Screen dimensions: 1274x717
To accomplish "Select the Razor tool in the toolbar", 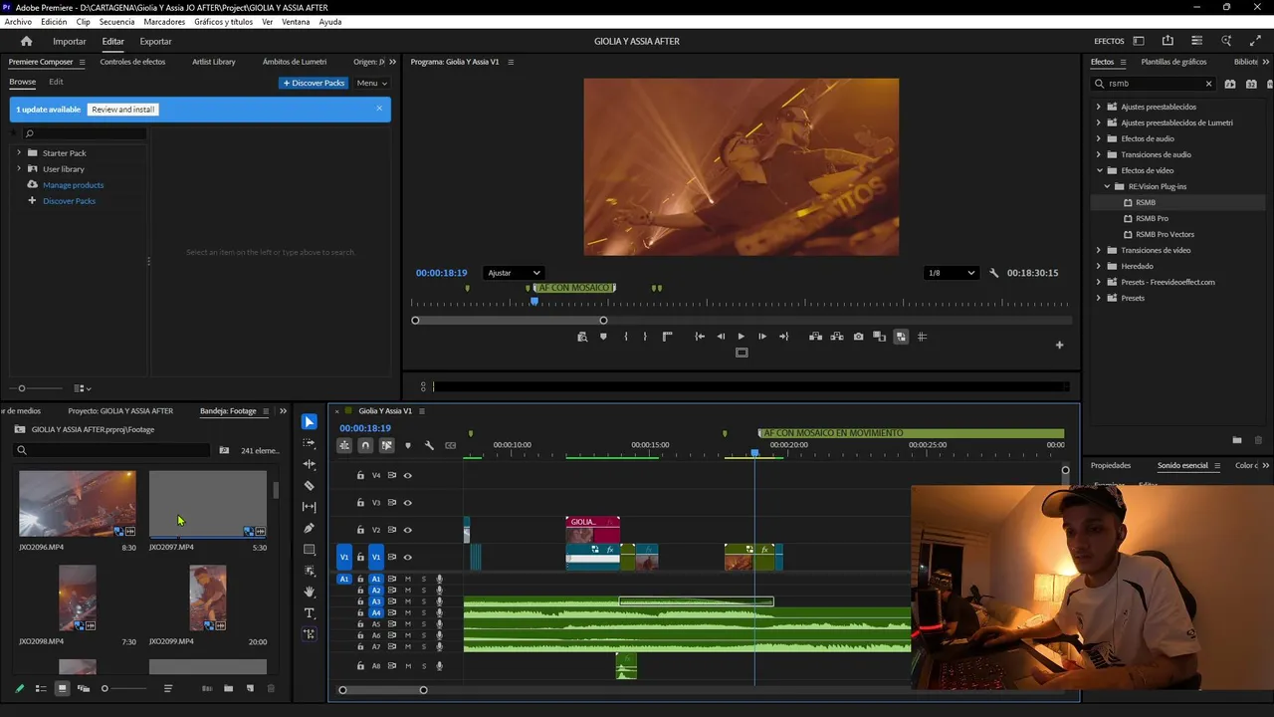I will click(x=309, y=486).
